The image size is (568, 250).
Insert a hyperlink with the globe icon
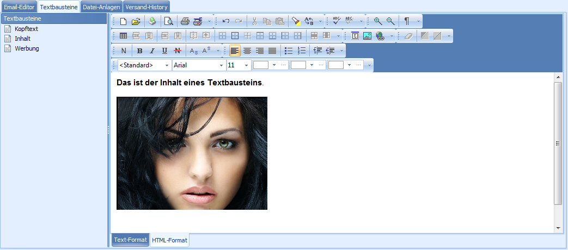click(x=380, y=36)
